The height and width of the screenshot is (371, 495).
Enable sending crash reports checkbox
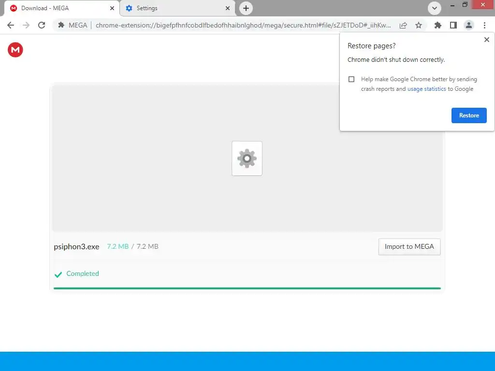(351, 79)
